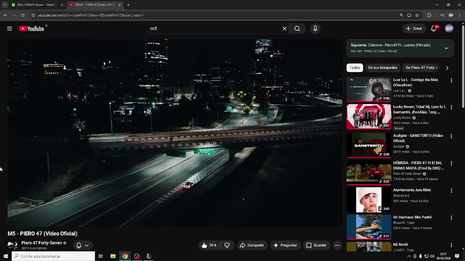Open Windows notification center icon
Image resolution: width=465 pixels, height=261 pixels.
click(x=457, y=256)
